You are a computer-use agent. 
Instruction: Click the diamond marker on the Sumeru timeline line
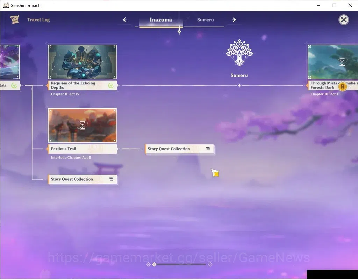239,85
